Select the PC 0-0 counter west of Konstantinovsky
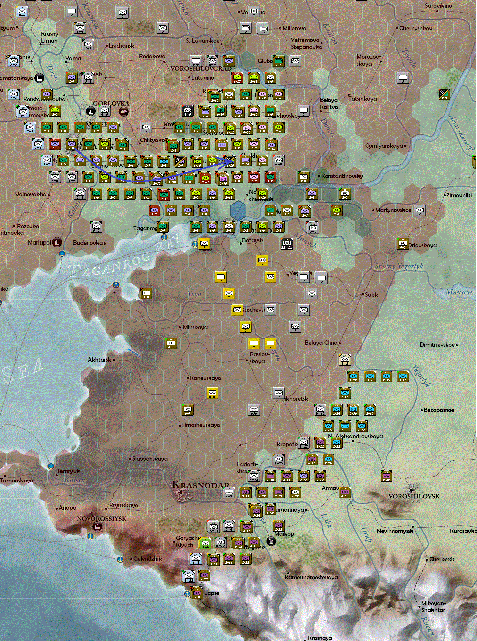The height and width of the screenshot is (641, 477). [303, 177]
